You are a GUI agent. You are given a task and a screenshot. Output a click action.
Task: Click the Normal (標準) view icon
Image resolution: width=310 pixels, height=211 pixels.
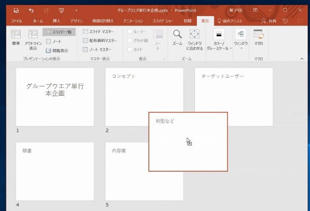coord(16,38)
